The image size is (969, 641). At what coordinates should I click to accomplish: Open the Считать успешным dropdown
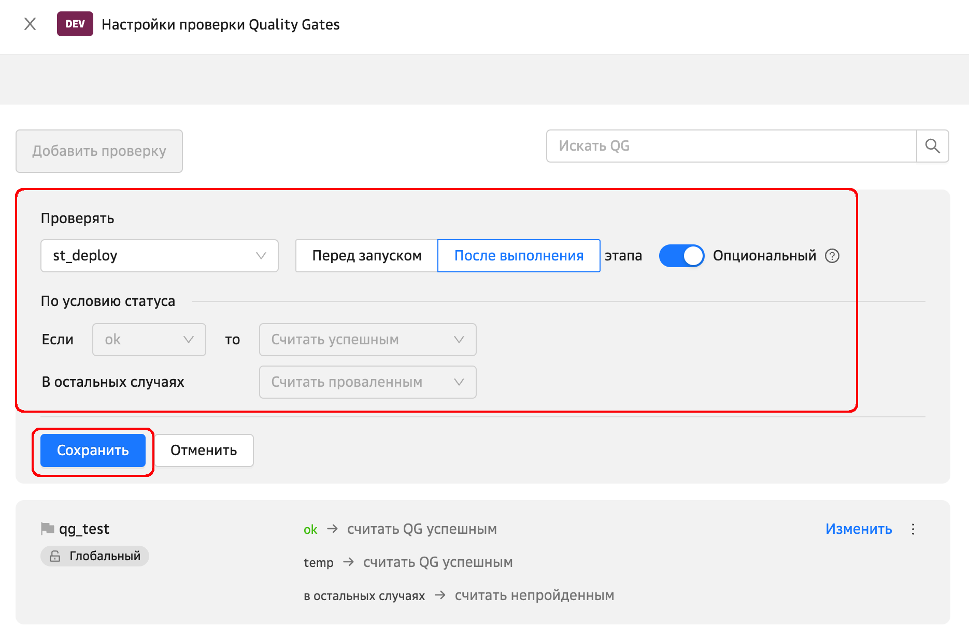tap(367, 340)
